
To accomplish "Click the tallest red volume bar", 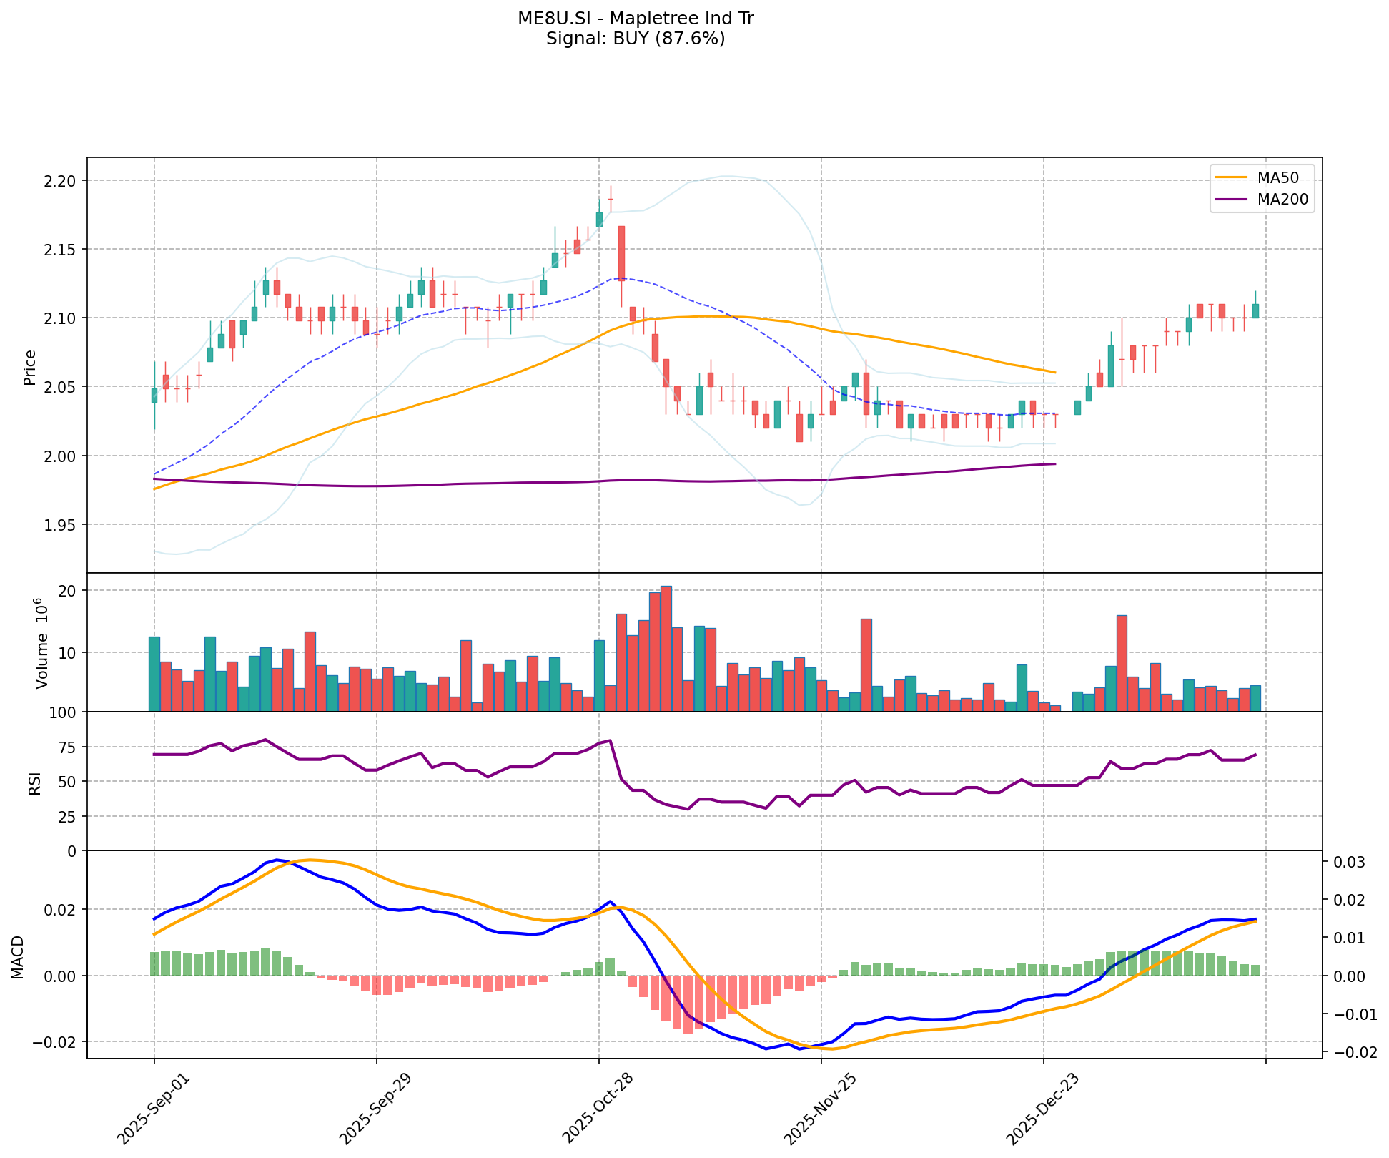I will [666, 648].
